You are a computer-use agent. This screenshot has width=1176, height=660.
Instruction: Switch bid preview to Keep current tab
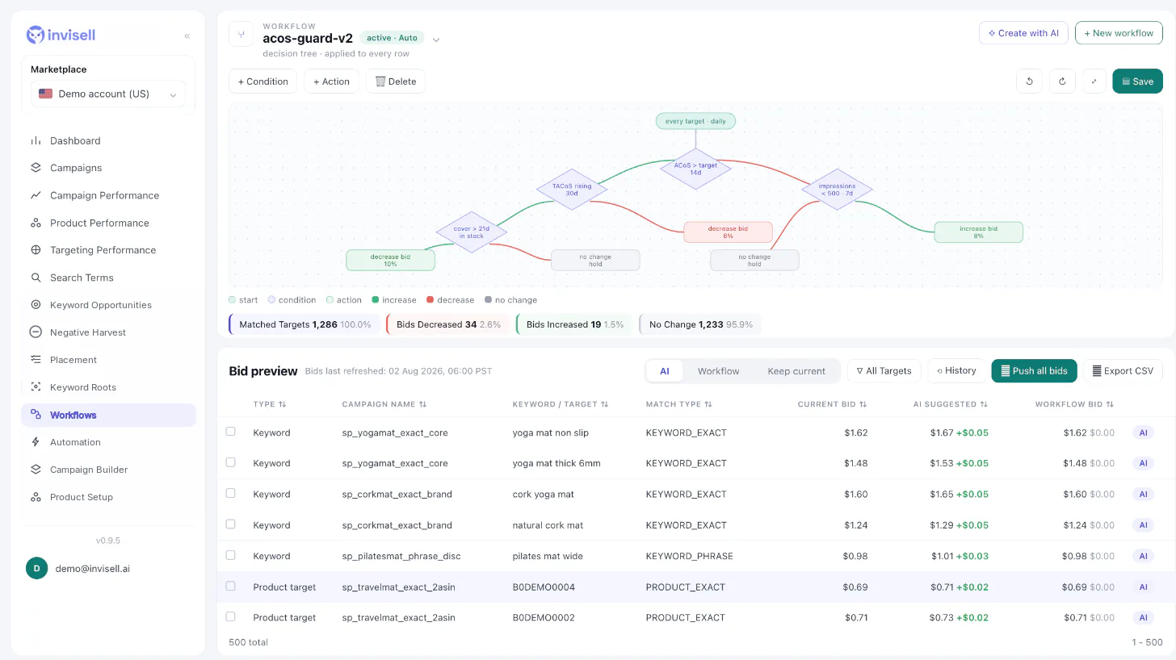[796, 371]
